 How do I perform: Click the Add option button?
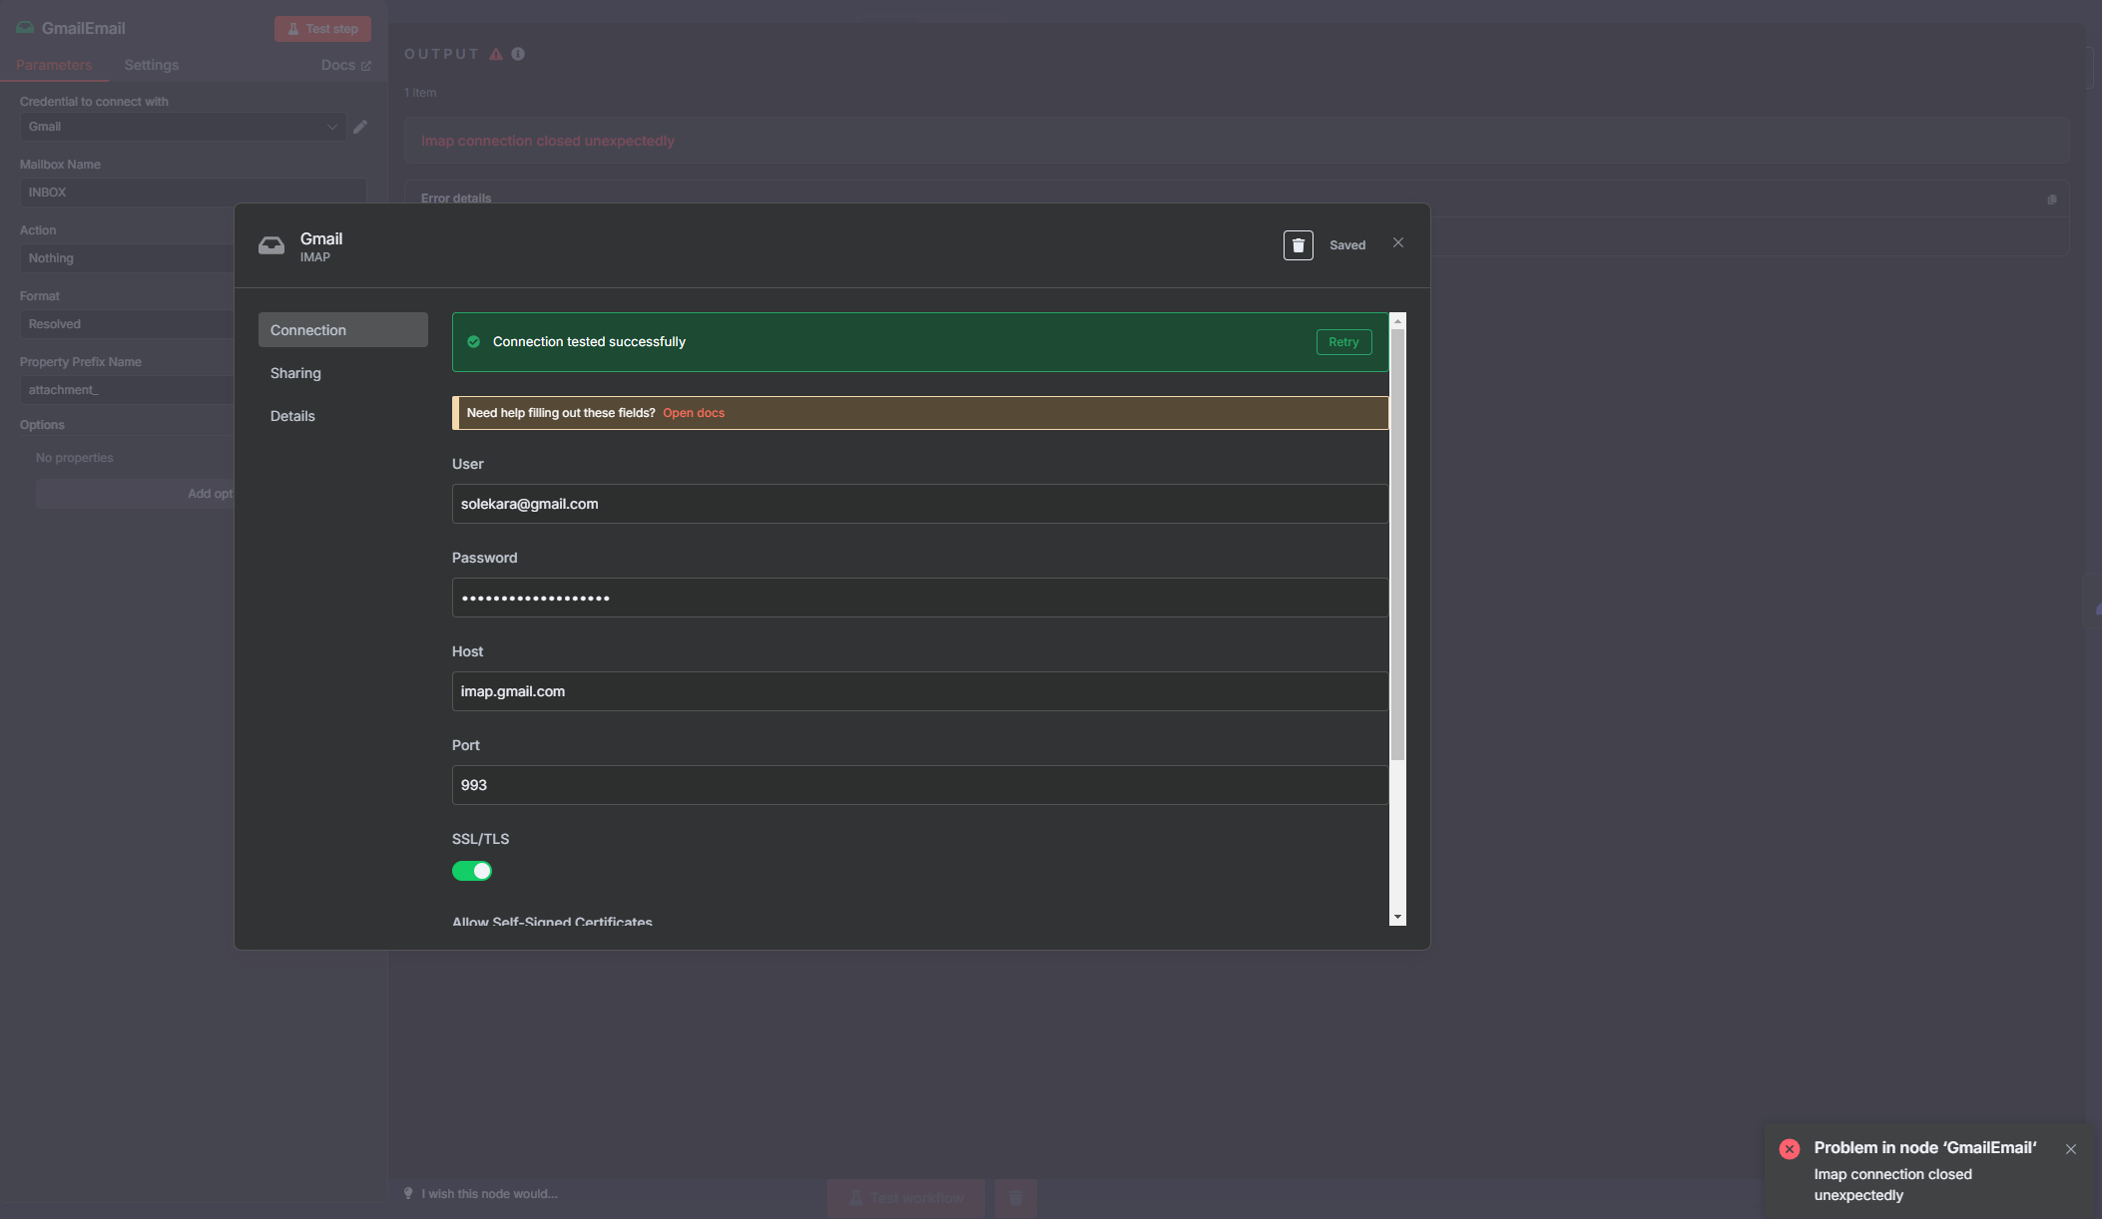pos(135,494)
